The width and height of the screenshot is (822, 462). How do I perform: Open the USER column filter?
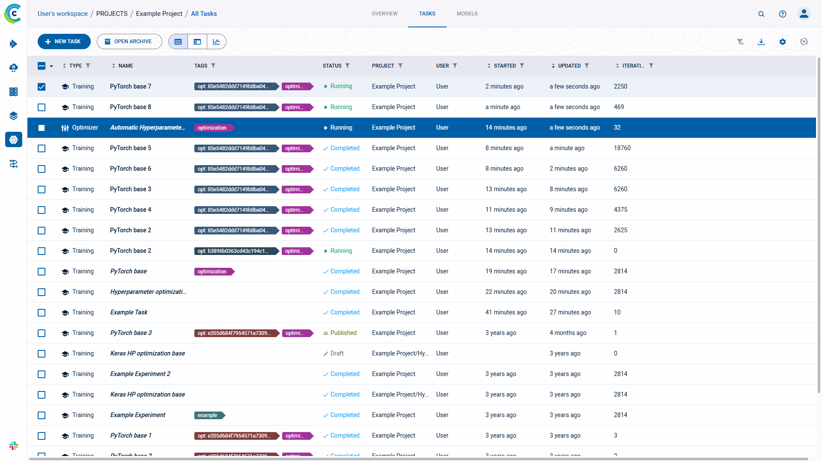[455, 65]
